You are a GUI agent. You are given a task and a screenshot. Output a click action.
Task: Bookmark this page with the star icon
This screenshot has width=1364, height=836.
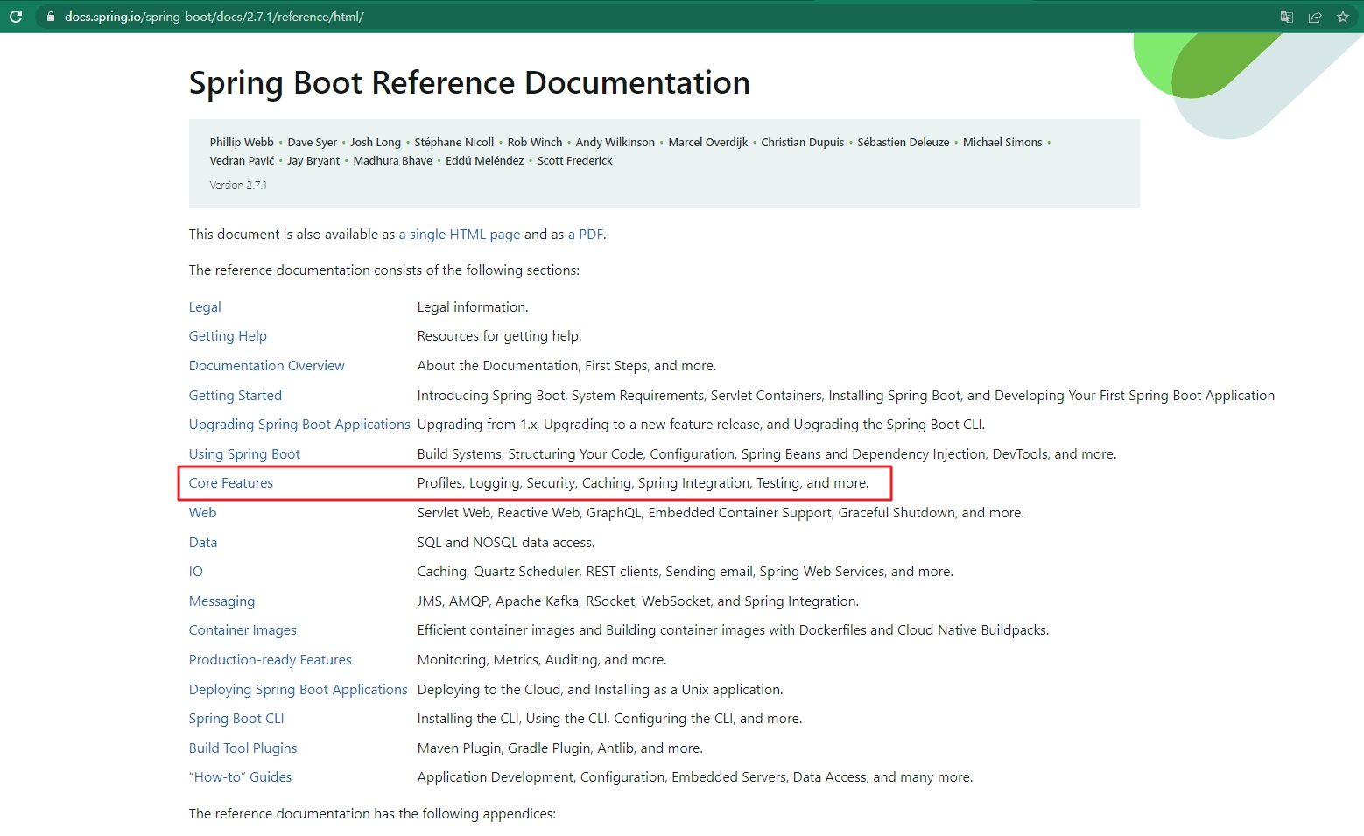click(x=1343, y=17)
